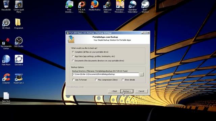Viewport: 216px width, 121px height.
Task: Click the 'What would you like to back up?' label
Action: tap(84, 48)
